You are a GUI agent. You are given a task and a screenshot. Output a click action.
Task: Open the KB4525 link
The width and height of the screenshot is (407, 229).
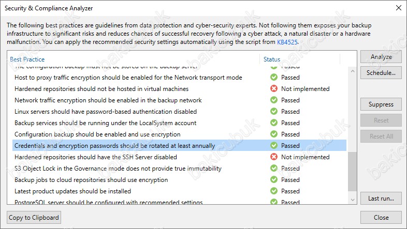tap(287, 42)
